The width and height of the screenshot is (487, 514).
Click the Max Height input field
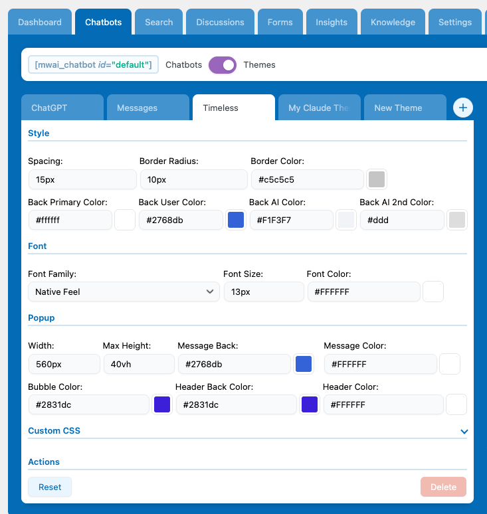coord(139,364)
